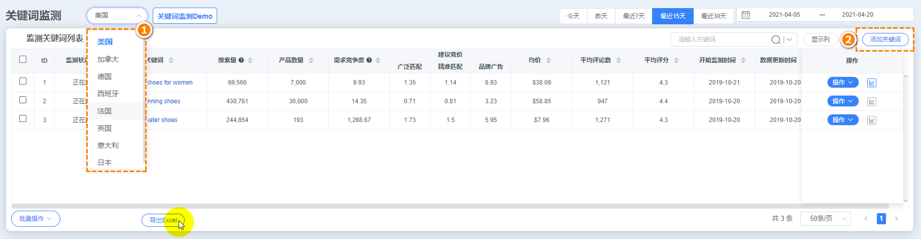
Task: Click the demand competition help question-mark icon
Action: [369, 60]
